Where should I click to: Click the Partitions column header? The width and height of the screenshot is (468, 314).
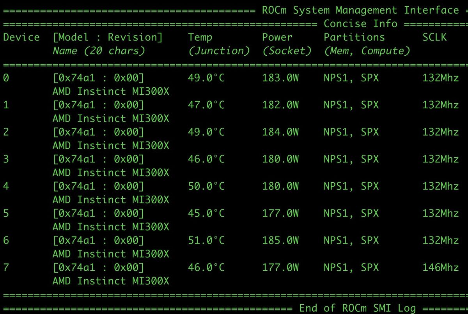(354, 37)
